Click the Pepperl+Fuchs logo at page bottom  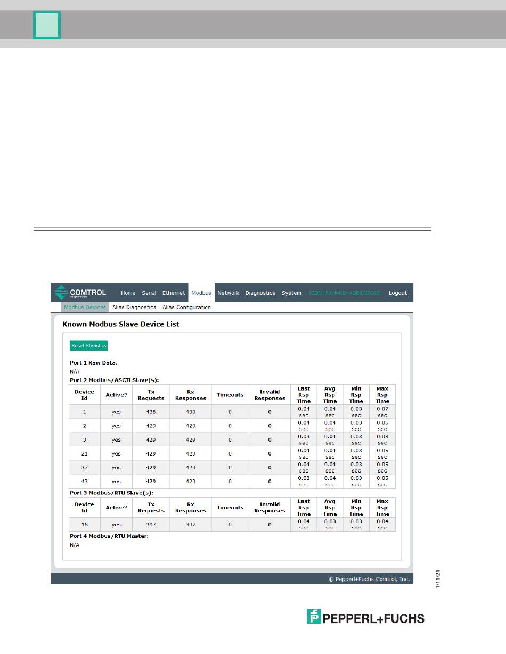(365, 617)
